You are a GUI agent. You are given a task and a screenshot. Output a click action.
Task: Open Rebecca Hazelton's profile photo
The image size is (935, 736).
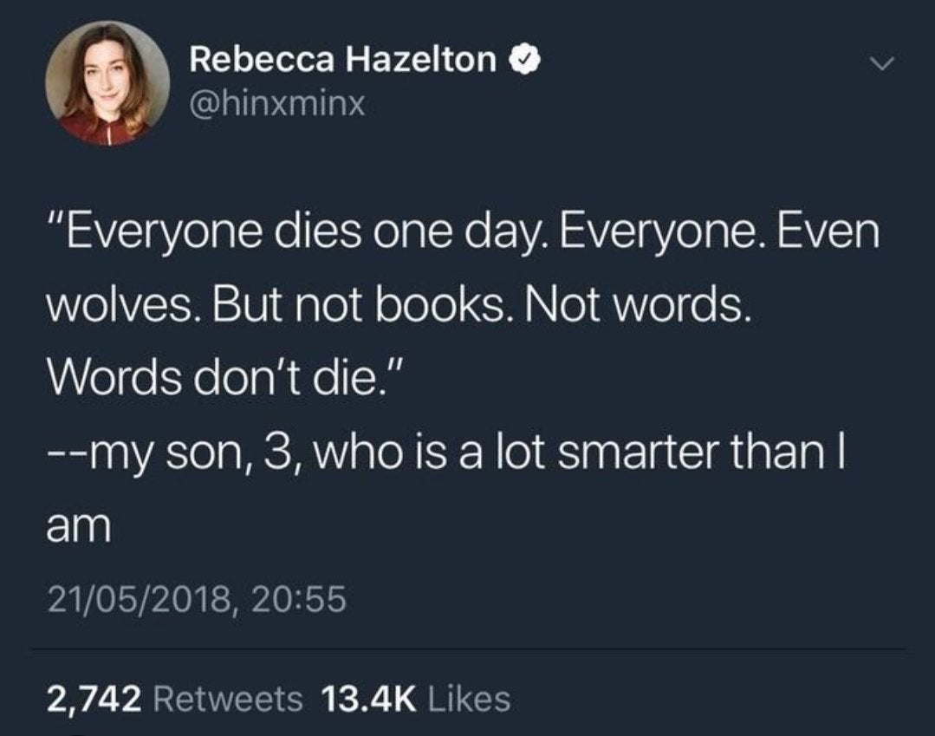pos(107,82)
